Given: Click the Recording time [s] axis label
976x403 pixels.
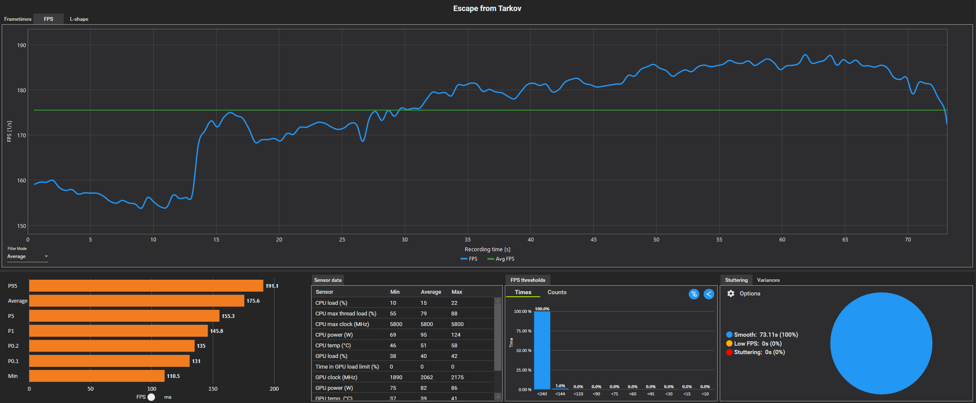Looking at the screenshot, I should (x=487, y=249).
